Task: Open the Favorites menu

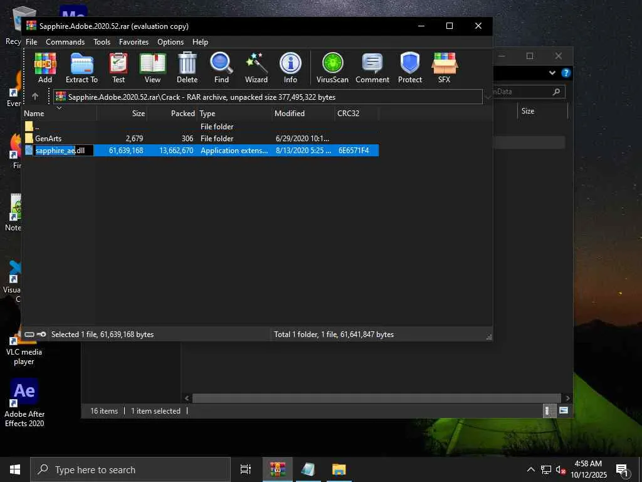Action: coord(134,42)
